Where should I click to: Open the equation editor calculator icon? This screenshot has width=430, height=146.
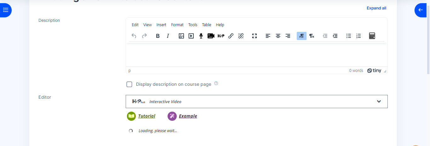tap(372, 36)
